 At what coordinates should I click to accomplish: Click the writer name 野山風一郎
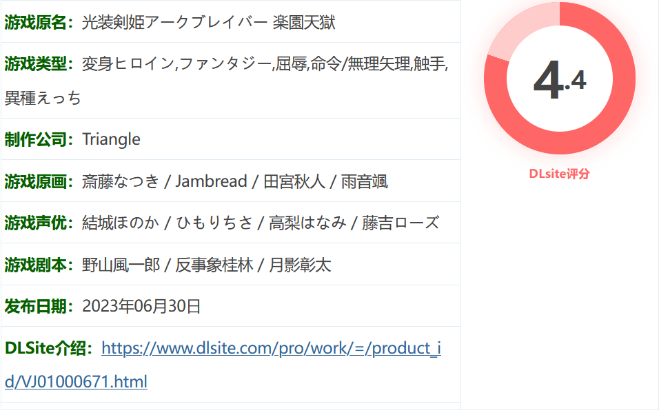click(121, 265)
